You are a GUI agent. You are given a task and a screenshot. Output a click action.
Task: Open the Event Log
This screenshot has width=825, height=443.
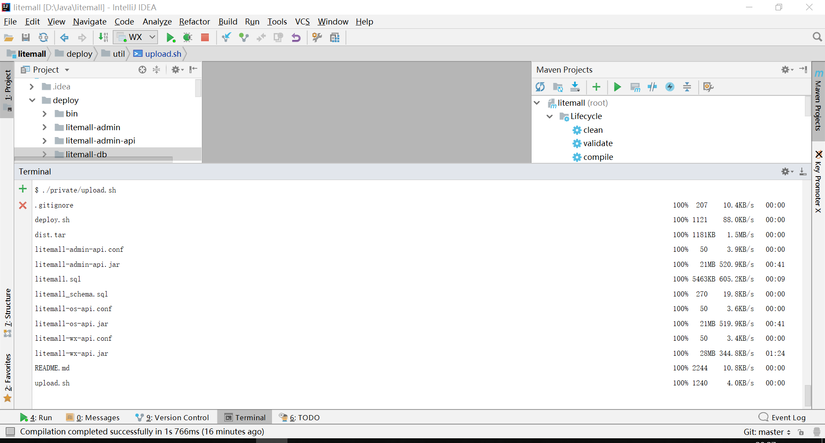coord(782,418)
